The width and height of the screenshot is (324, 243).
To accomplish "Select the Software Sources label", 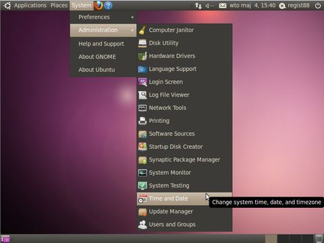I will [171, 134].
